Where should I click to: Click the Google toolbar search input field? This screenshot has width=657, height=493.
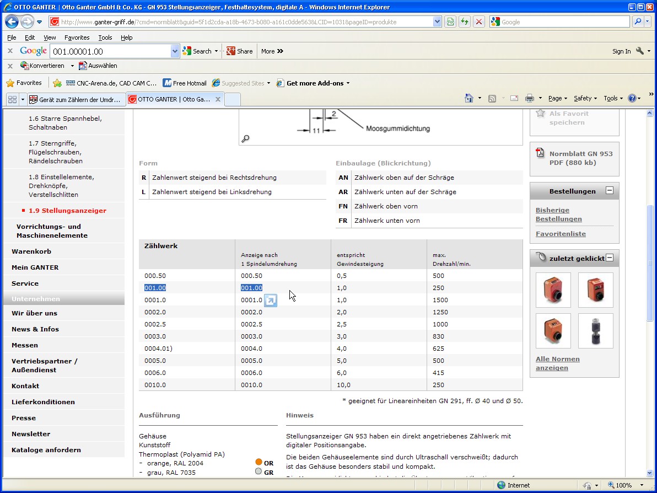(111, 51)
